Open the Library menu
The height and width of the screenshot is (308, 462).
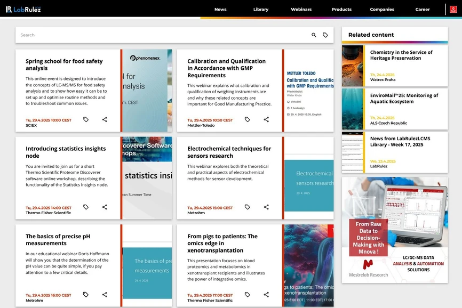(261, 9)
